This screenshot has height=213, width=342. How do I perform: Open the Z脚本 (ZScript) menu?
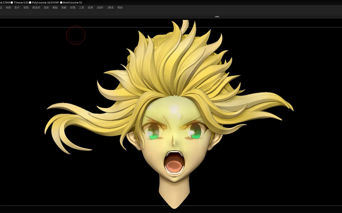110,8
